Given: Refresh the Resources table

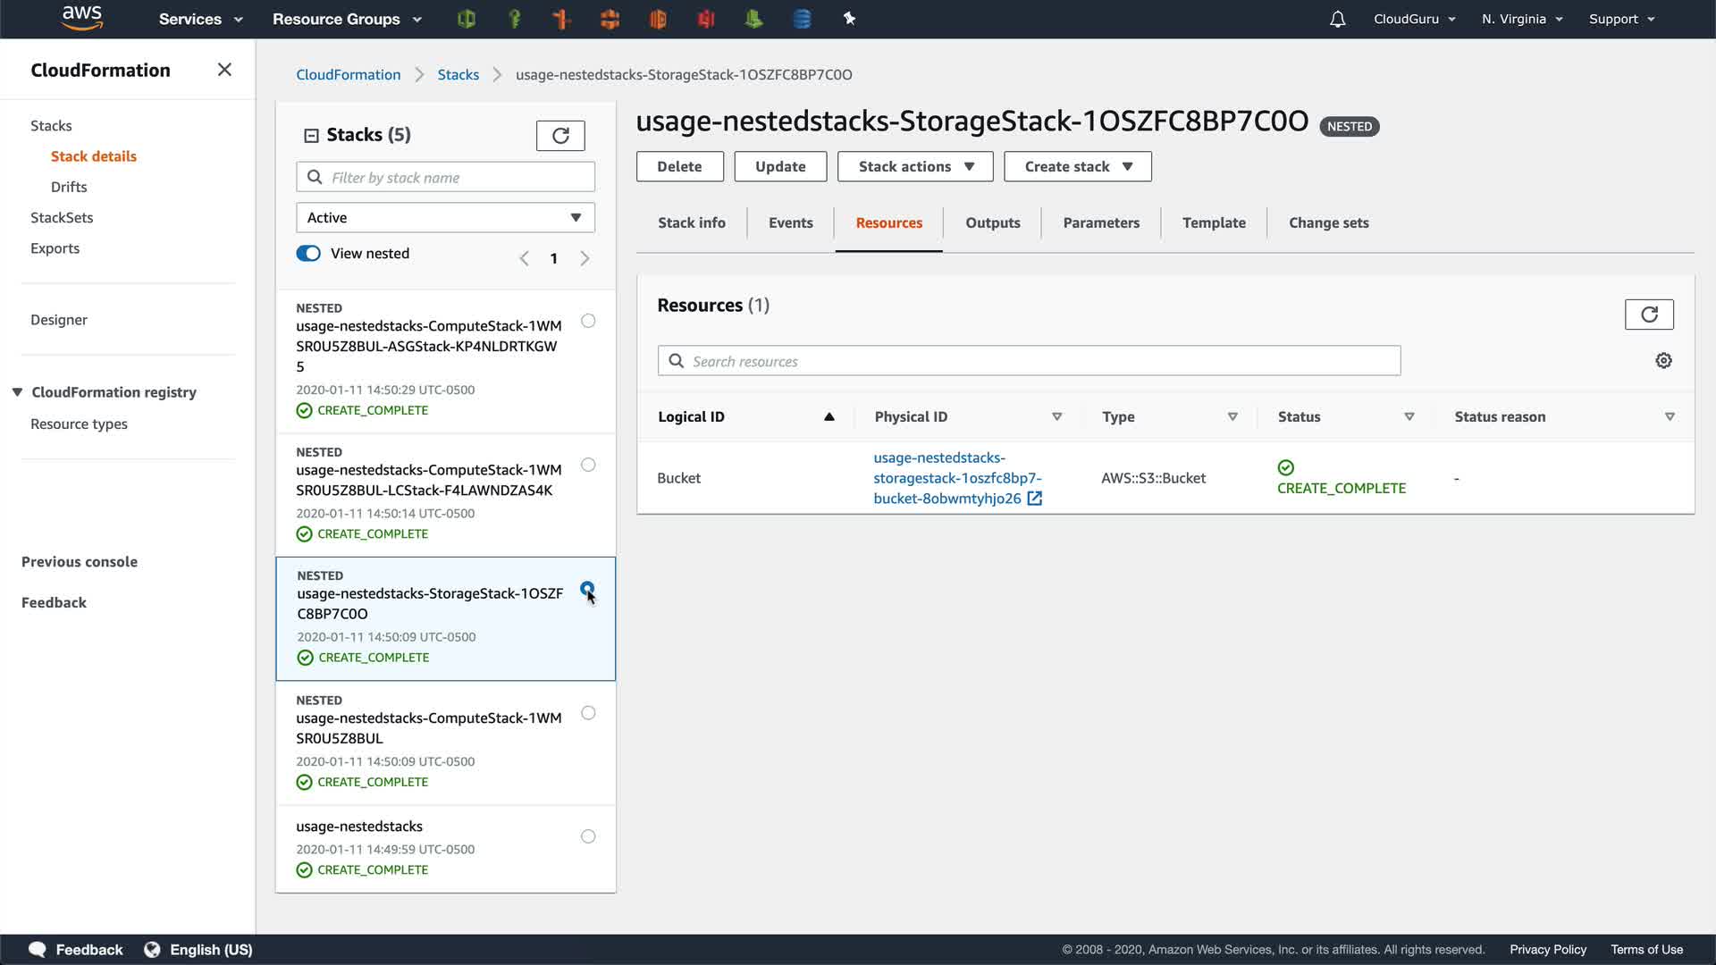Looking at the screenshot, I should pos(1649,315).
